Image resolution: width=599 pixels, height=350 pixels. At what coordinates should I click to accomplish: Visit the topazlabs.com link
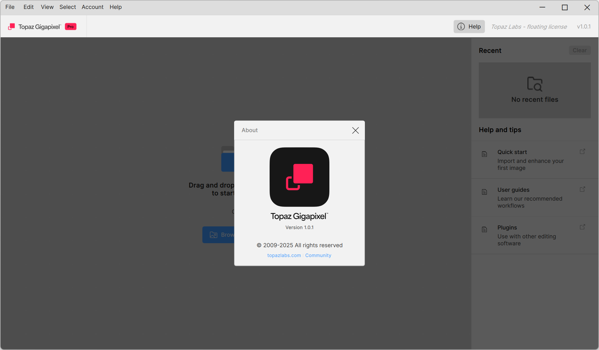284,255
